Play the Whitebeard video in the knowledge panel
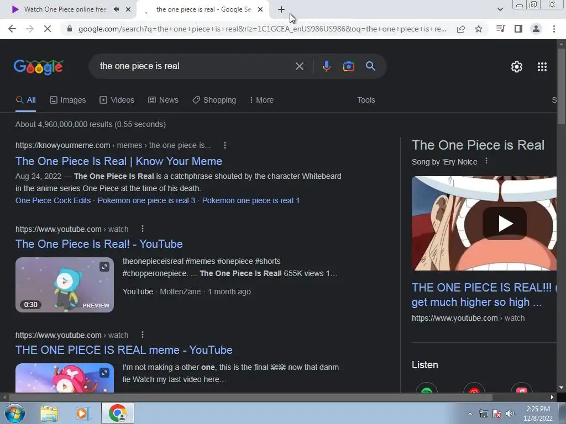This screenshot has height=424, width=566. point(505,224)
